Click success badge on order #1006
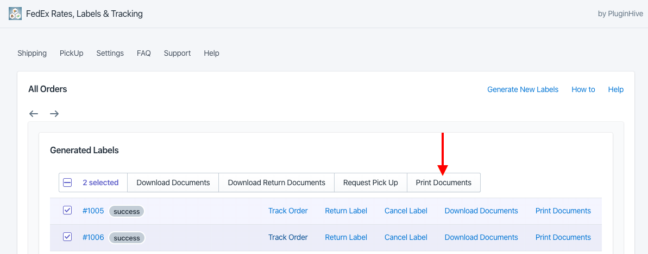648x254 pixels. (x=127, y=238)
